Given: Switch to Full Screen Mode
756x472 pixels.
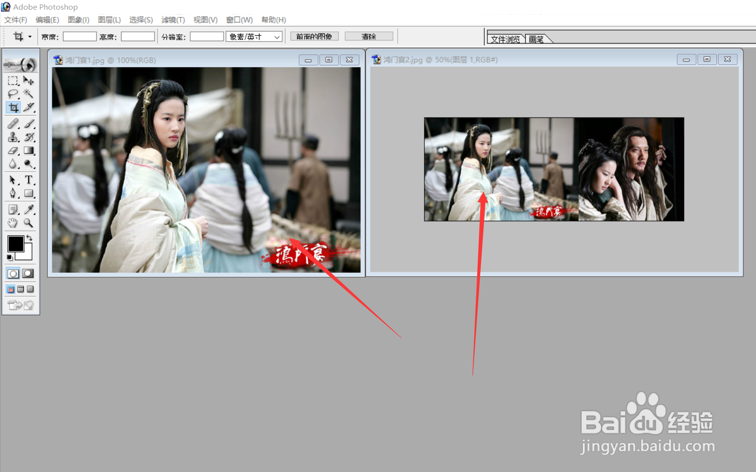Looking at the screenshot, I should [x=30, y=289].
